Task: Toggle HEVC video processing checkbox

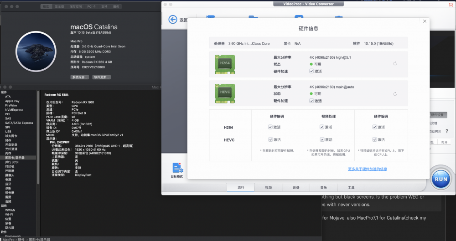Action: click(322, 139)
